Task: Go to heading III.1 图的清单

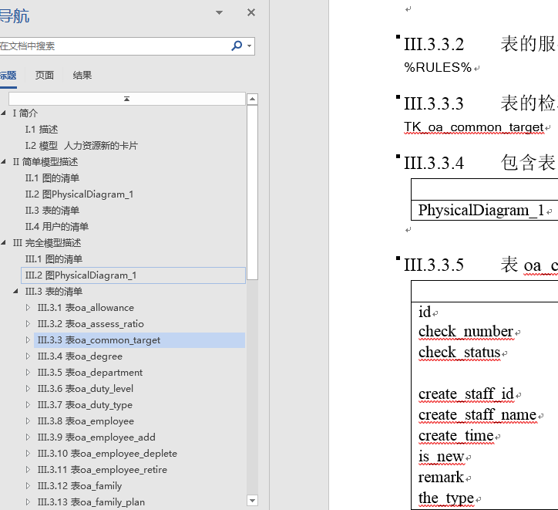Action: tap(54, 259)
